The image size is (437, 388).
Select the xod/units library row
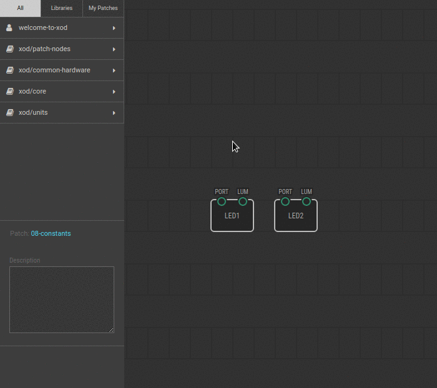click(62, 112)
